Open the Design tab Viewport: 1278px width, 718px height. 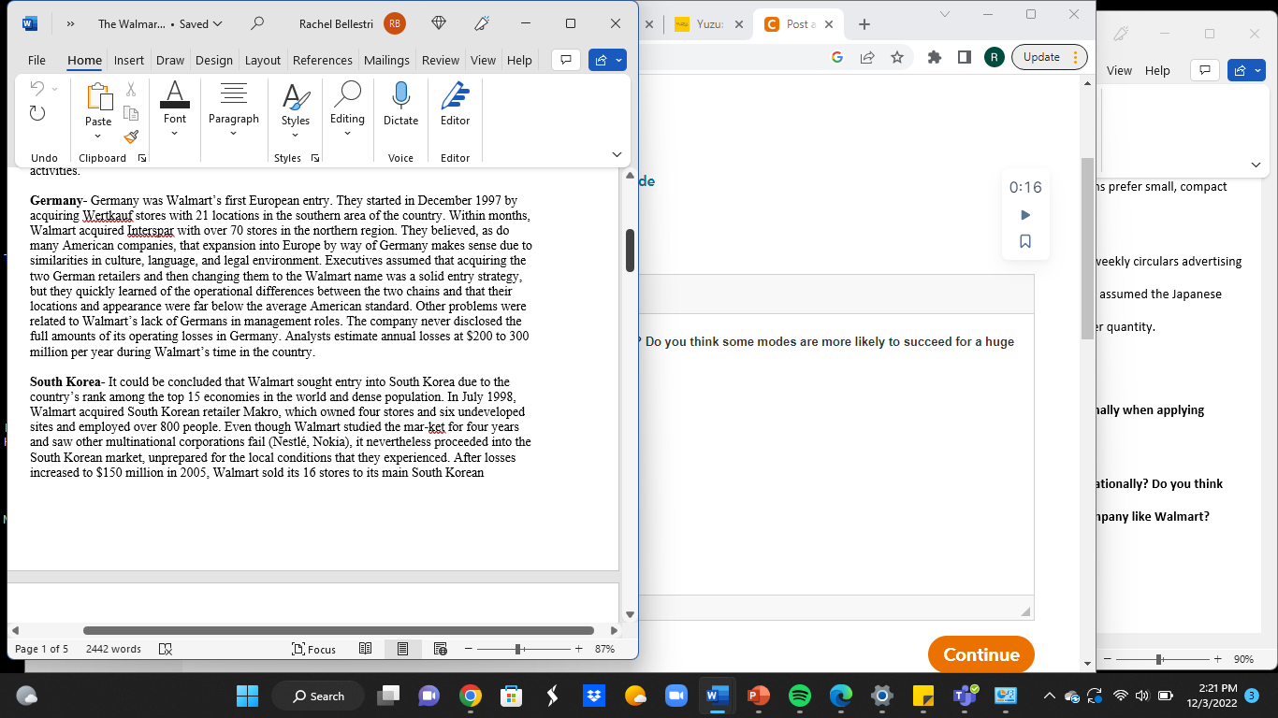point(214,60)
